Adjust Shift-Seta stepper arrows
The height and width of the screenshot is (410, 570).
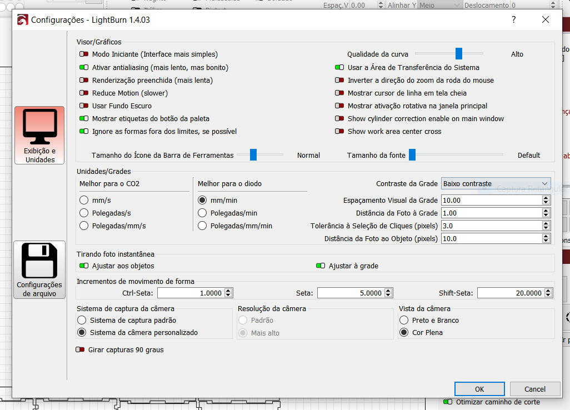tap(548, 293)
